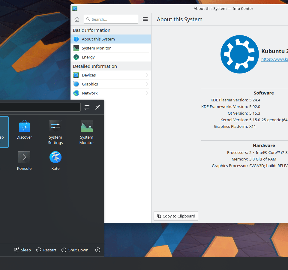Click the launcher configure sliders icon

(x=87, y=107)
